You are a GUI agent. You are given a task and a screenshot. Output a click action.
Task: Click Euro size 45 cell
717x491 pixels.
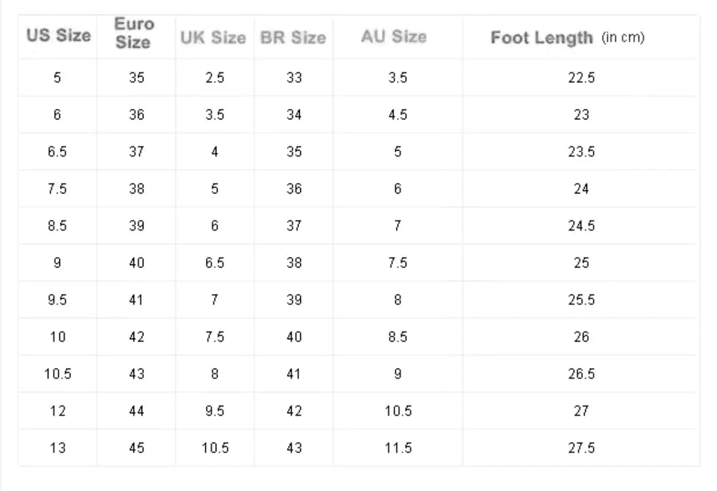pyautogui.click(x=137, y=448)
